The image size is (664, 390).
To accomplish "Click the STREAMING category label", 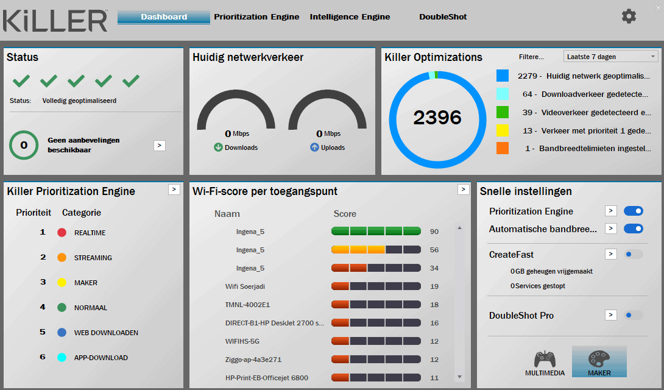I will coord(93,258).
